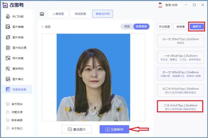The height and width of the screenshot is (138, 208).
Task: Click the 热门功能 label
Action: tap(18, 16)
